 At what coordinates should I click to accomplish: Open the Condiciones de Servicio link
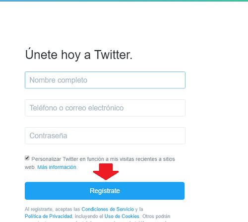(108, 209)
